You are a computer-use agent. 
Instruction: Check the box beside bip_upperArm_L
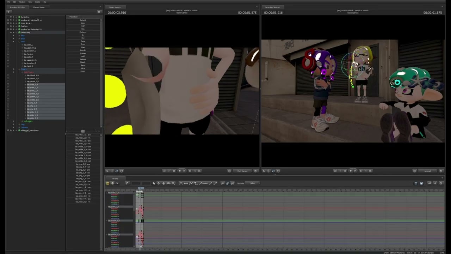tap(8, 48)
